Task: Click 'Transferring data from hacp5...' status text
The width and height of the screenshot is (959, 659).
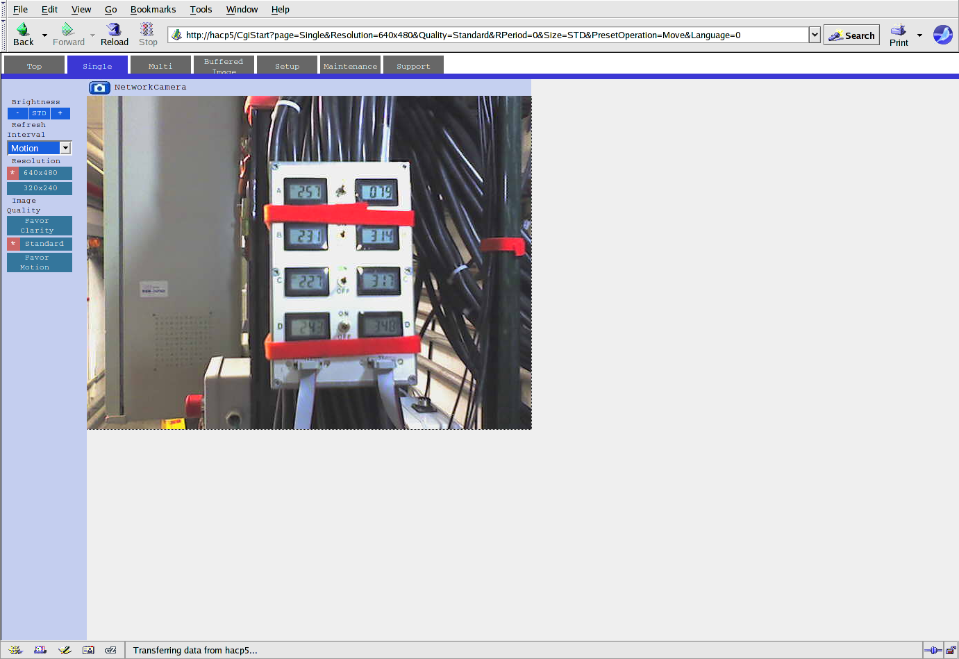Action: [195, 650]
